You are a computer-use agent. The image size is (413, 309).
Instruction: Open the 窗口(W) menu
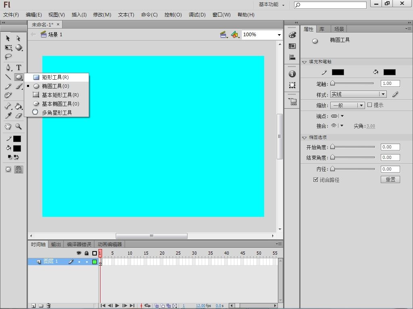pyautogui.click(x=221, y=15)
